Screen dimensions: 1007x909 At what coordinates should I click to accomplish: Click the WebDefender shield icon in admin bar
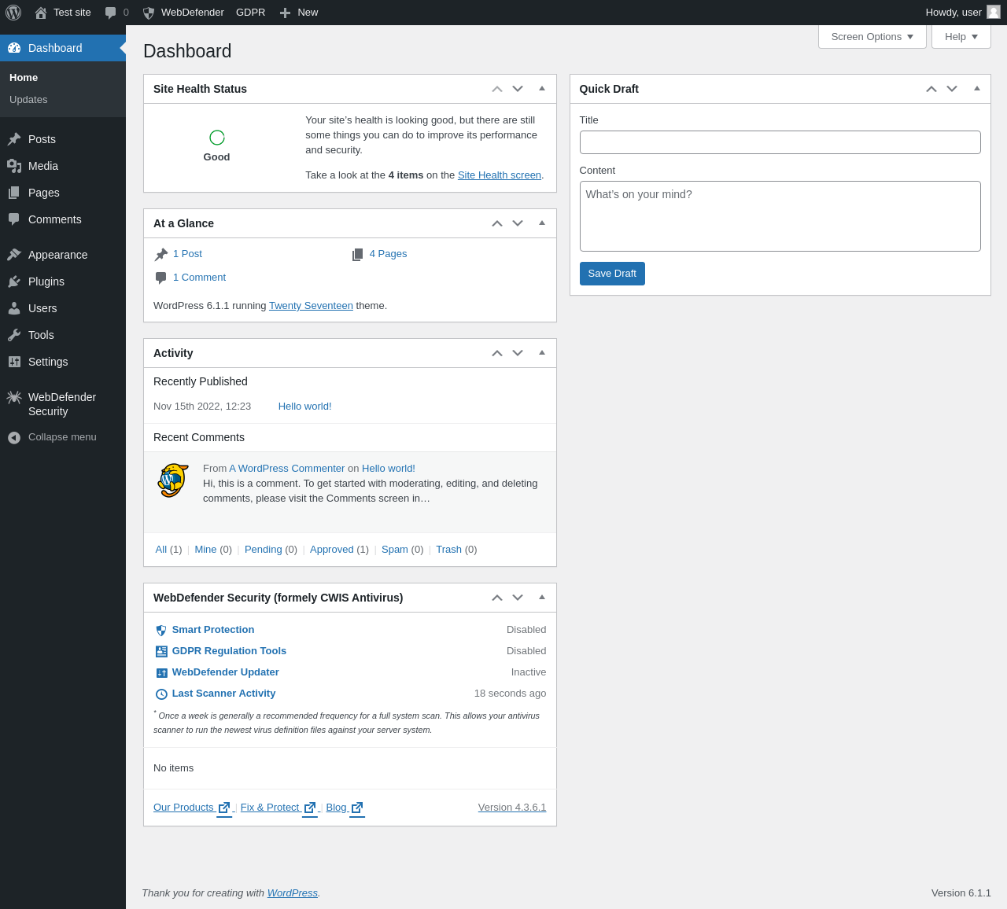click(148, 13)
